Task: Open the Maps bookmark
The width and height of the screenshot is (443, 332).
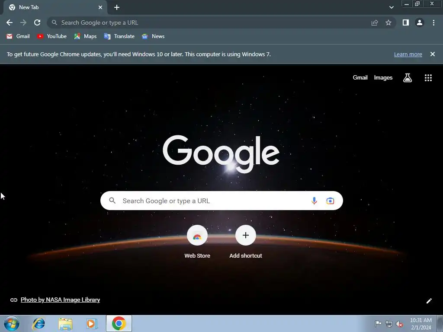Action: [85, 36]
